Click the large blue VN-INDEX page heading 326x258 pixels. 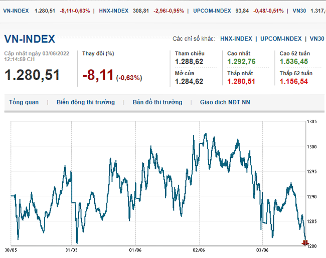pyautogui.click(x=30, y=39)
